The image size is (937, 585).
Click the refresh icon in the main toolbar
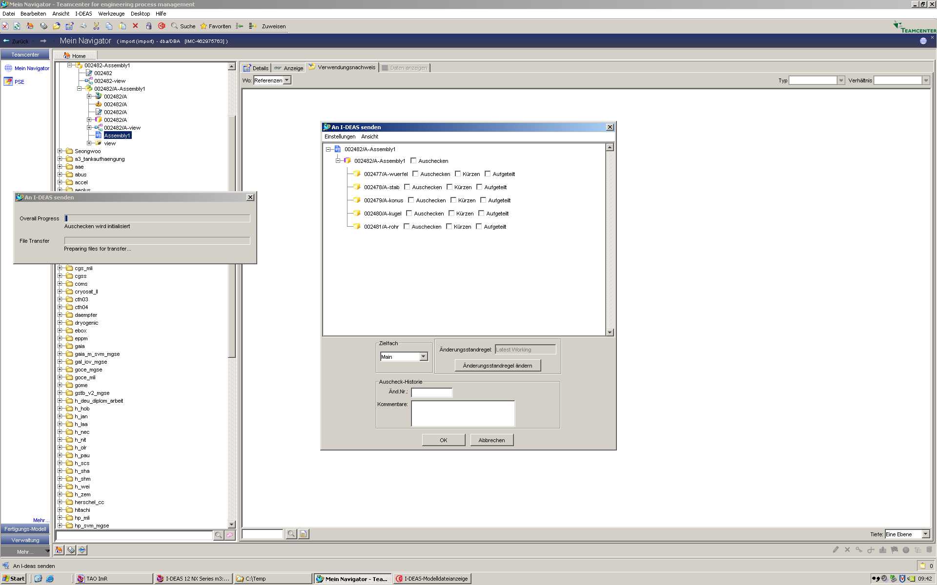(17, 26)
